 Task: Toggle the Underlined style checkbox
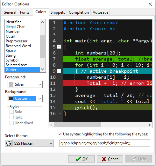click(x=11, y=123)
